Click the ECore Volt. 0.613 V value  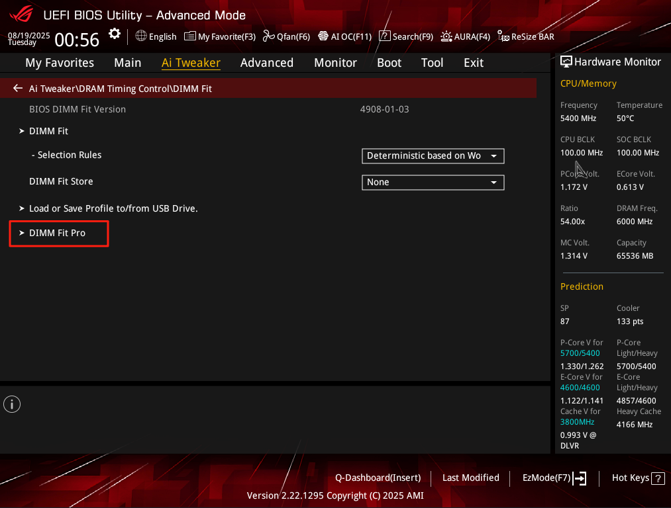point(630,187)
